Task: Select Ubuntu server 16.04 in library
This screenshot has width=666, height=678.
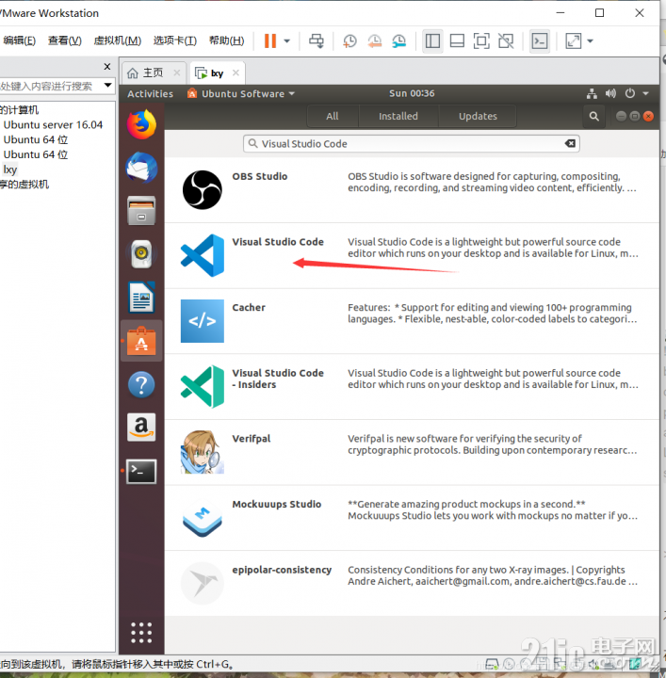Action: tap(53, 125)
